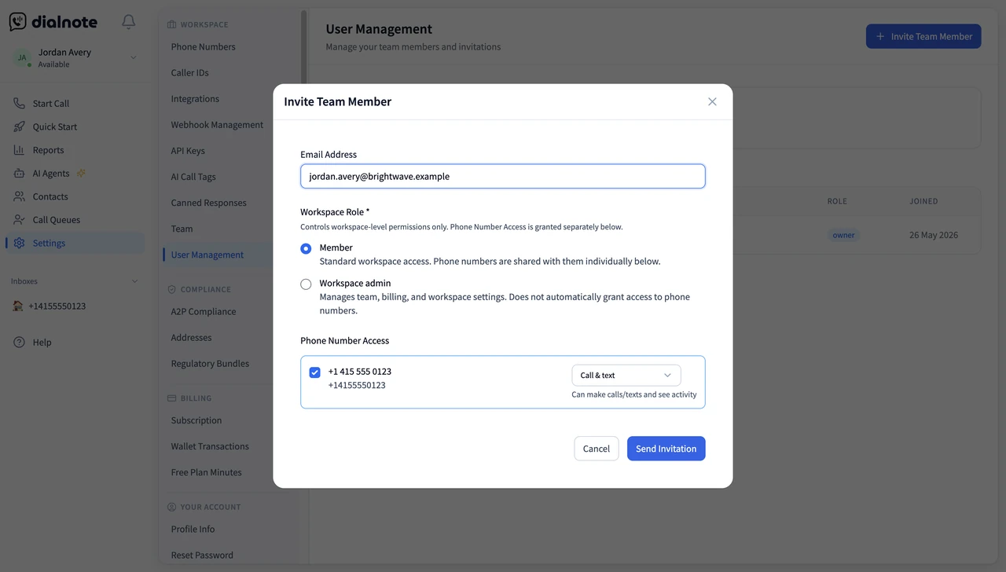This screenshot has height=572, width=1006.
Task: Open Phone Numbers settings
Action: (x=203, y=46)
